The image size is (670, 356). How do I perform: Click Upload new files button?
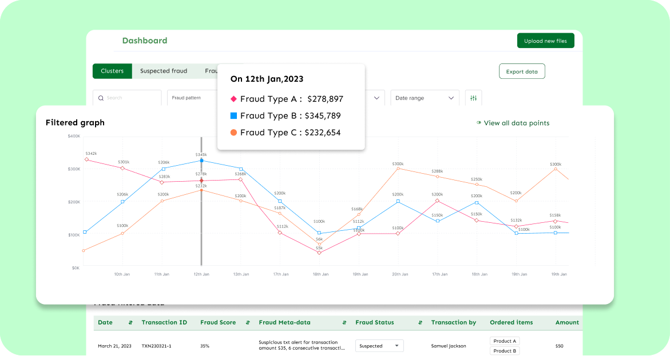(545, 41)
